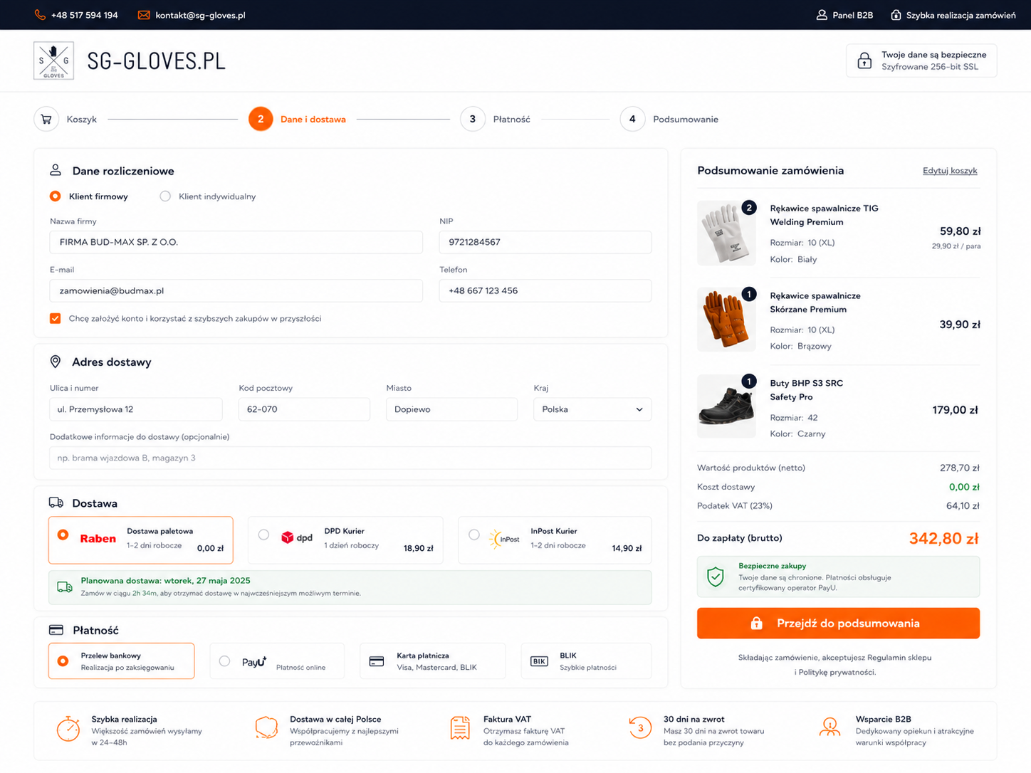Click the total amount 342,80 zł
The height and width of the screenshot is (773, 1031).
(x=944, y=538)
